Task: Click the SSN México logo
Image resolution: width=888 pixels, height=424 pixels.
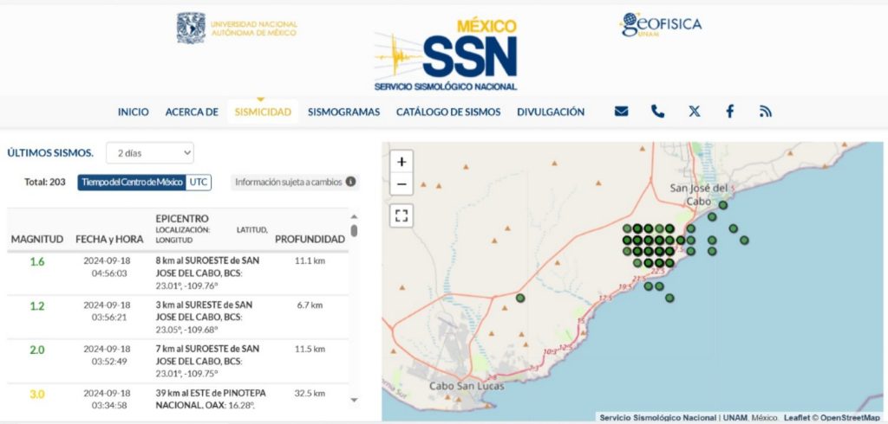Action: (x=447, y=55)
